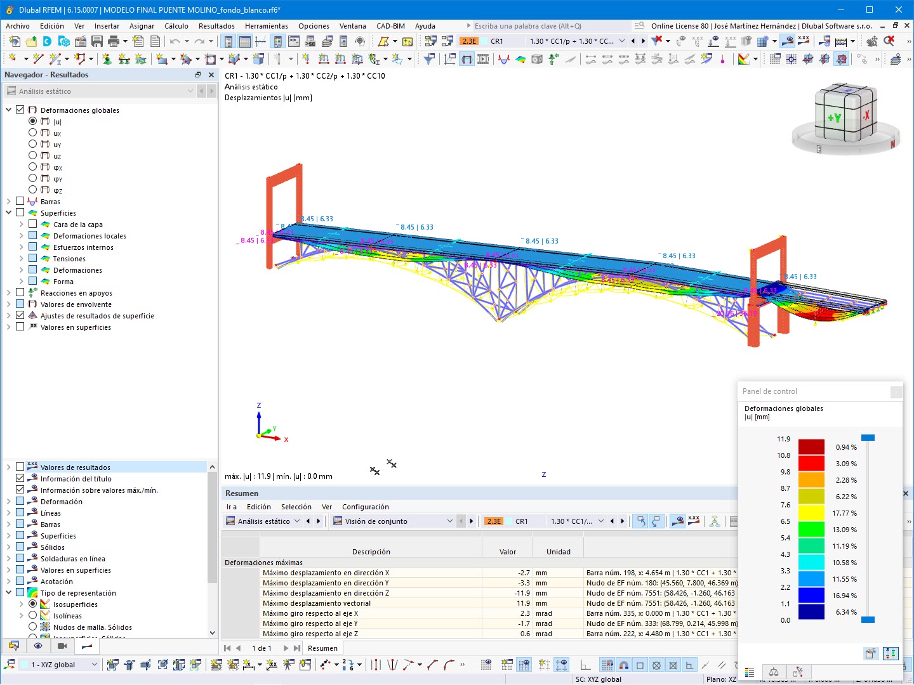The height and width of the screenshot is (685, 914).
Task: Open the Herramientas menu
Action: (x=267, y=26)
